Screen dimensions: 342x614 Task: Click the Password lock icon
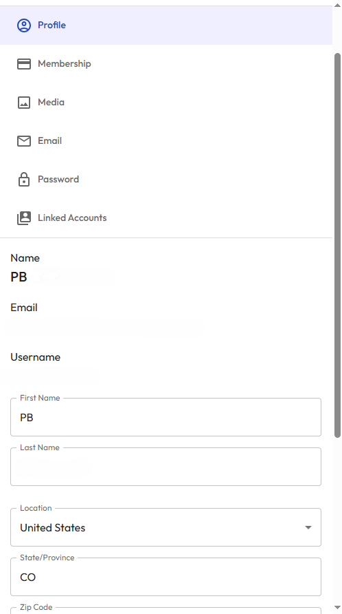pyautogui.click(x=24, y=180)
